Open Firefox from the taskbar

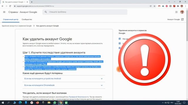[37, 103]
